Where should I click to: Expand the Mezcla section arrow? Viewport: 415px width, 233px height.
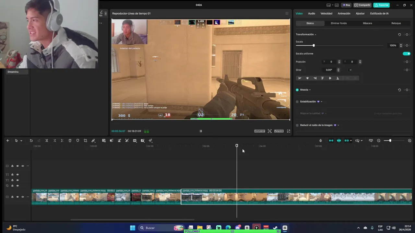click(x=310, y=90)
